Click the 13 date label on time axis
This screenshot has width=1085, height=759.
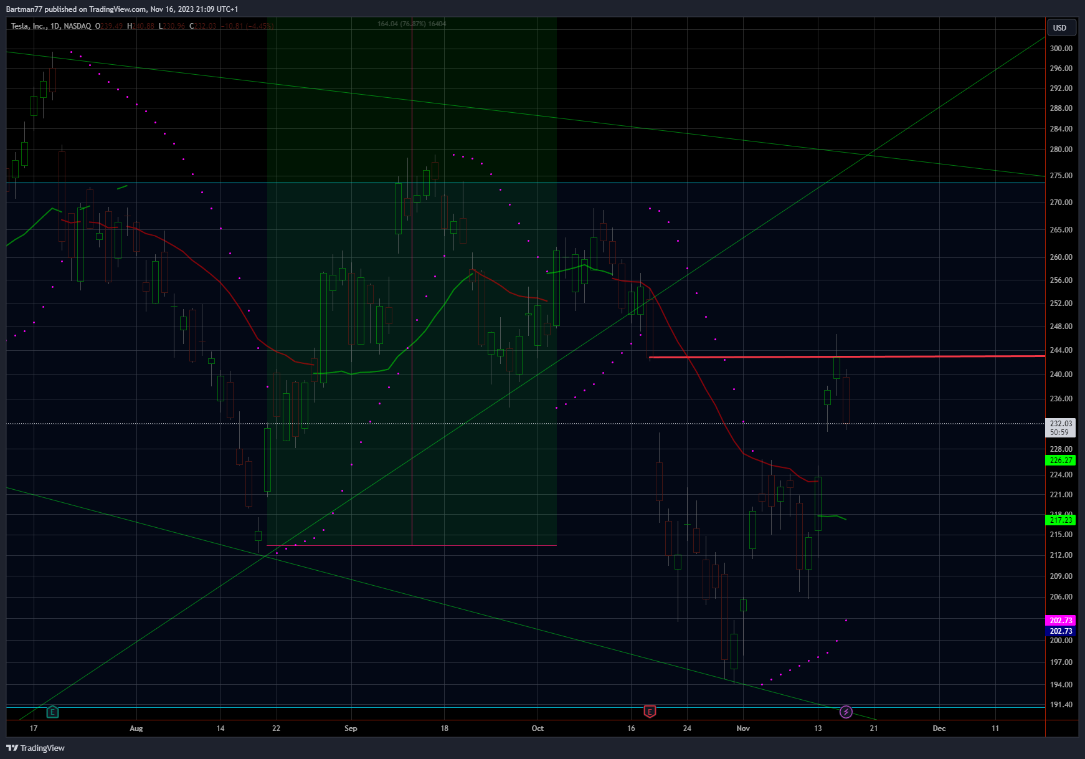click(818, 728)
